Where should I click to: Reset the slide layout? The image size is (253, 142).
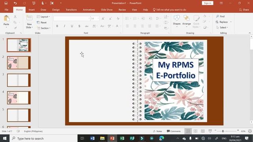coord(42,22)
